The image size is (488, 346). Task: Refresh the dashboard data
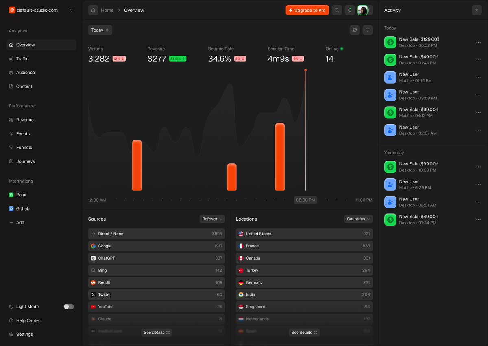[355, 30]
